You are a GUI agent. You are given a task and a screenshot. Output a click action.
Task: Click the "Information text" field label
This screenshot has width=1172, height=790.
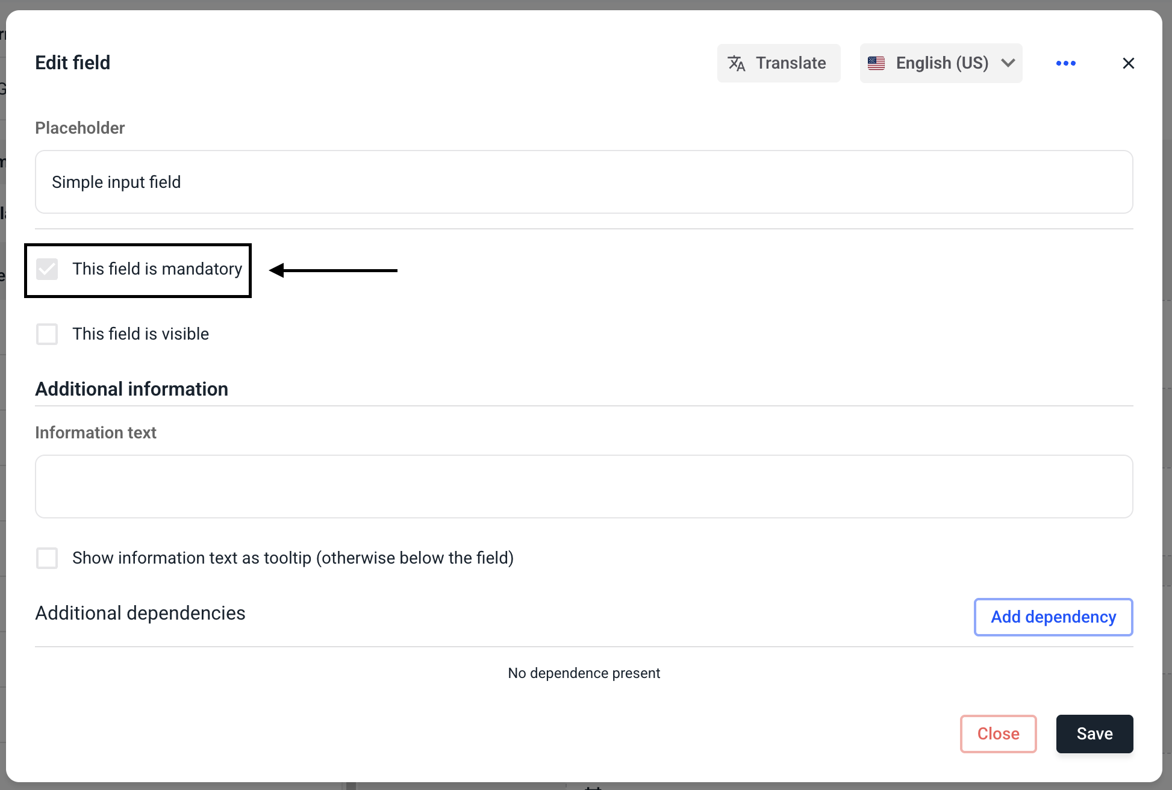96,432
